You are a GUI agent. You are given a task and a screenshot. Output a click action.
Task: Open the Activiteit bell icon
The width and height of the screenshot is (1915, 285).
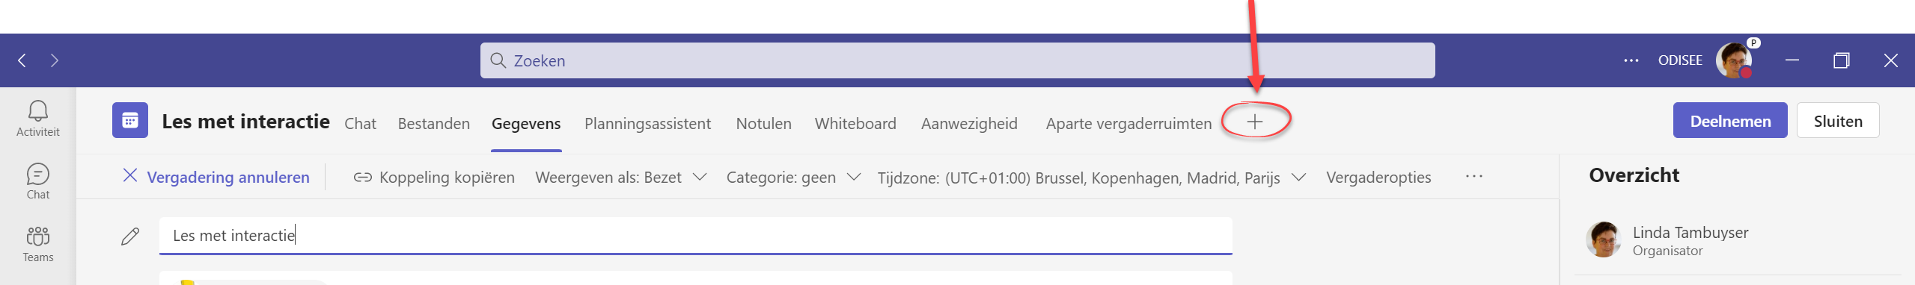click(x=38, y=119)
